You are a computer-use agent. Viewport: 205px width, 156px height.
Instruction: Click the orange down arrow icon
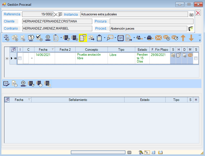point(191,38)
